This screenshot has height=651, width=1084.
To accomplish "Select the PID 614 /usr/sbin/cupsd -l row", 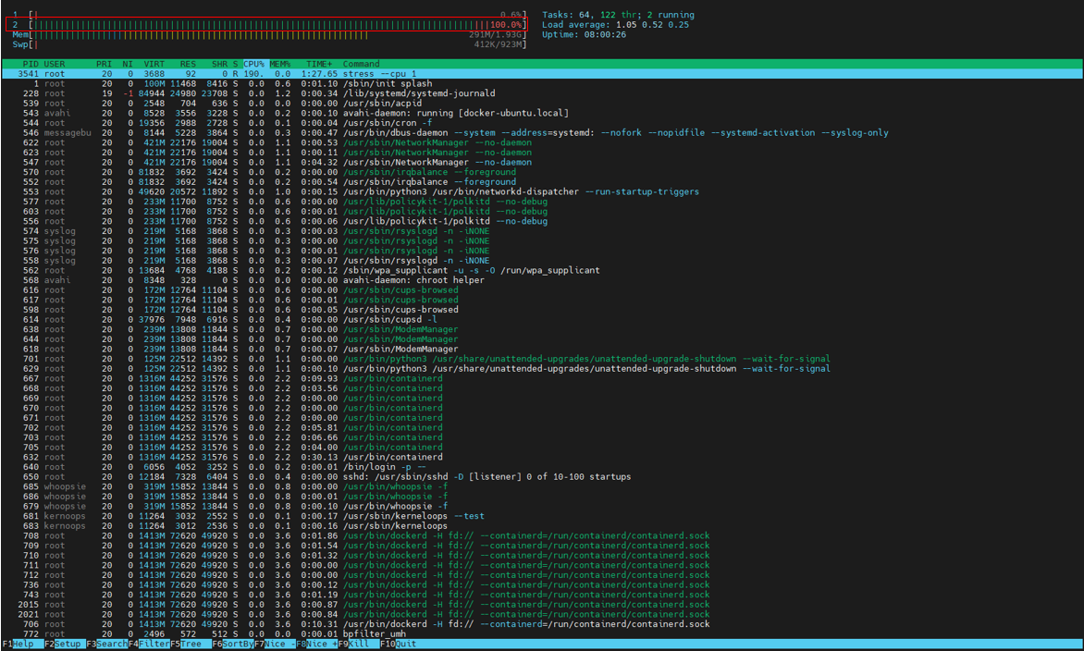I will pos(542,319).
